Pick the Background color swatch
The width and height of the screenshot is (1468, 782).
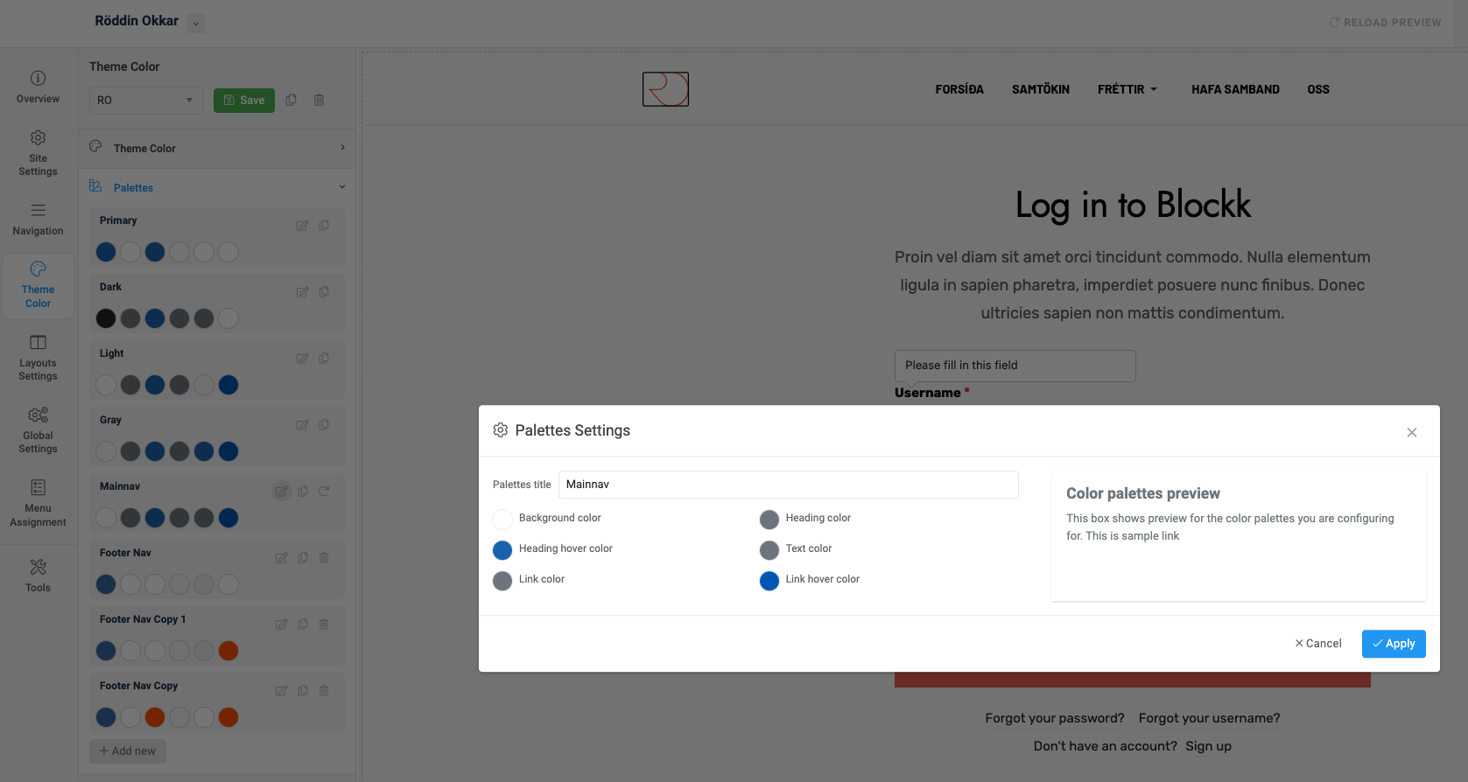pos(502,520)
